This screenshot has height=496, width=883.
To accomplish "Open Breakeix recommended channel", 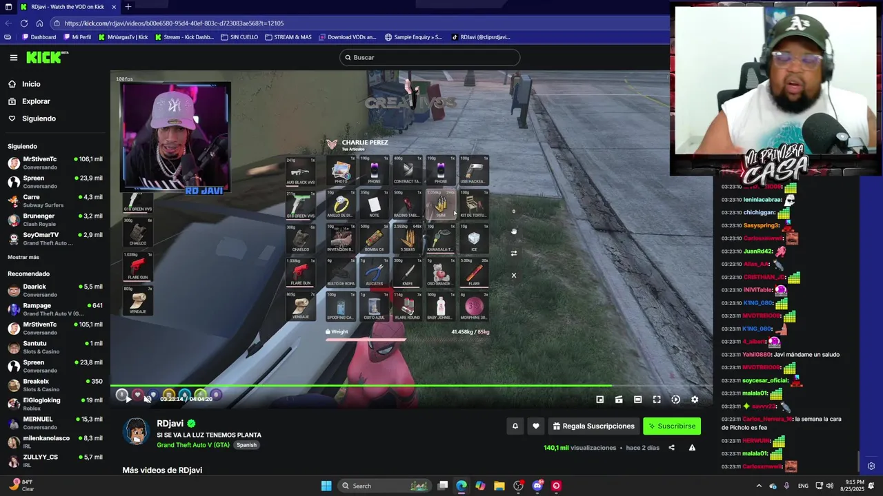I will coord(55,385).
